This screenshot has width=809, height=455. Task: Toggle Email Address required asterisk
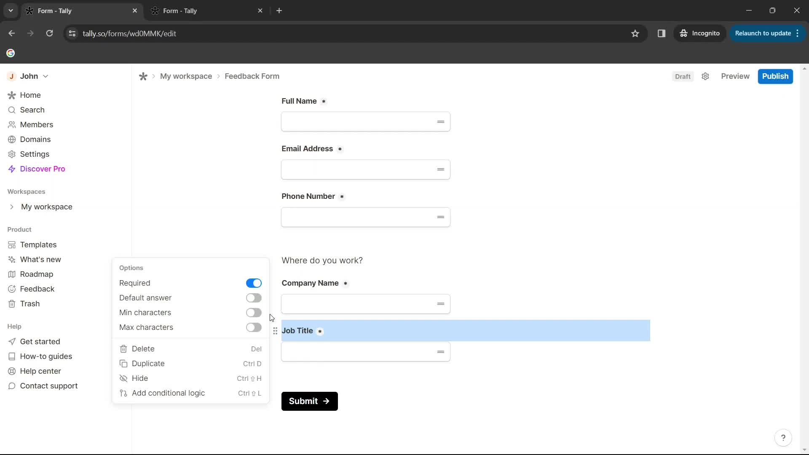tap(340, 149)
